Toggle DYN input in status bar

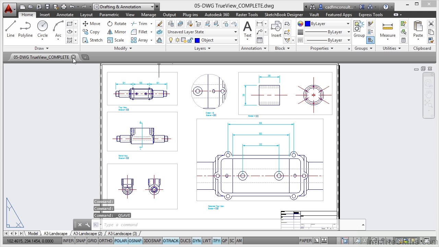pos(197,241)
